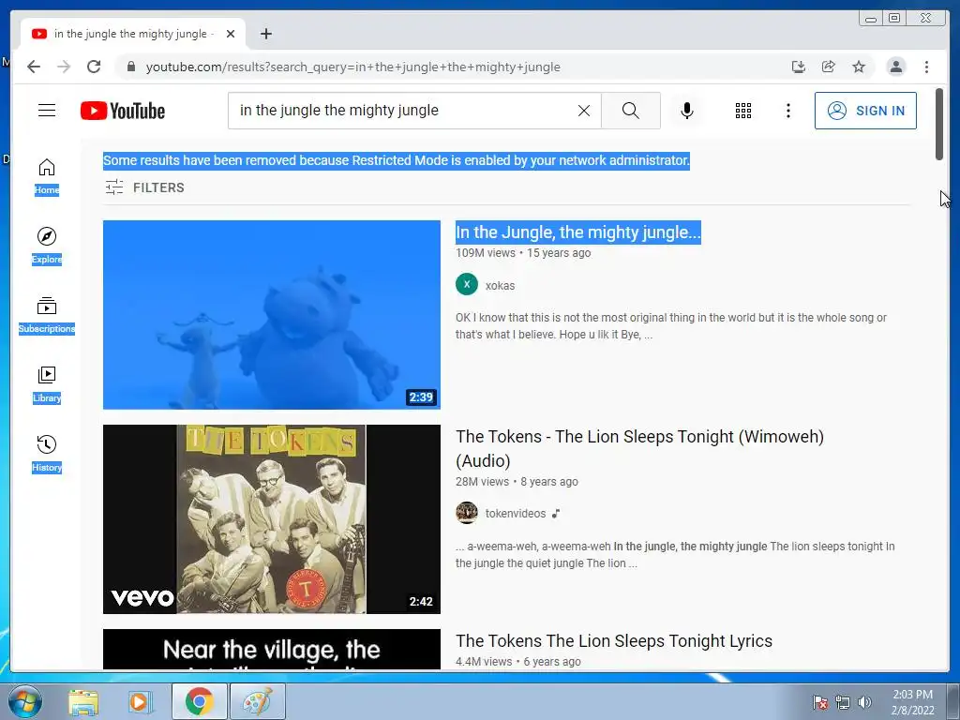
Task: Open Paint from the taskbar
Action: click(x=257, y=701)
